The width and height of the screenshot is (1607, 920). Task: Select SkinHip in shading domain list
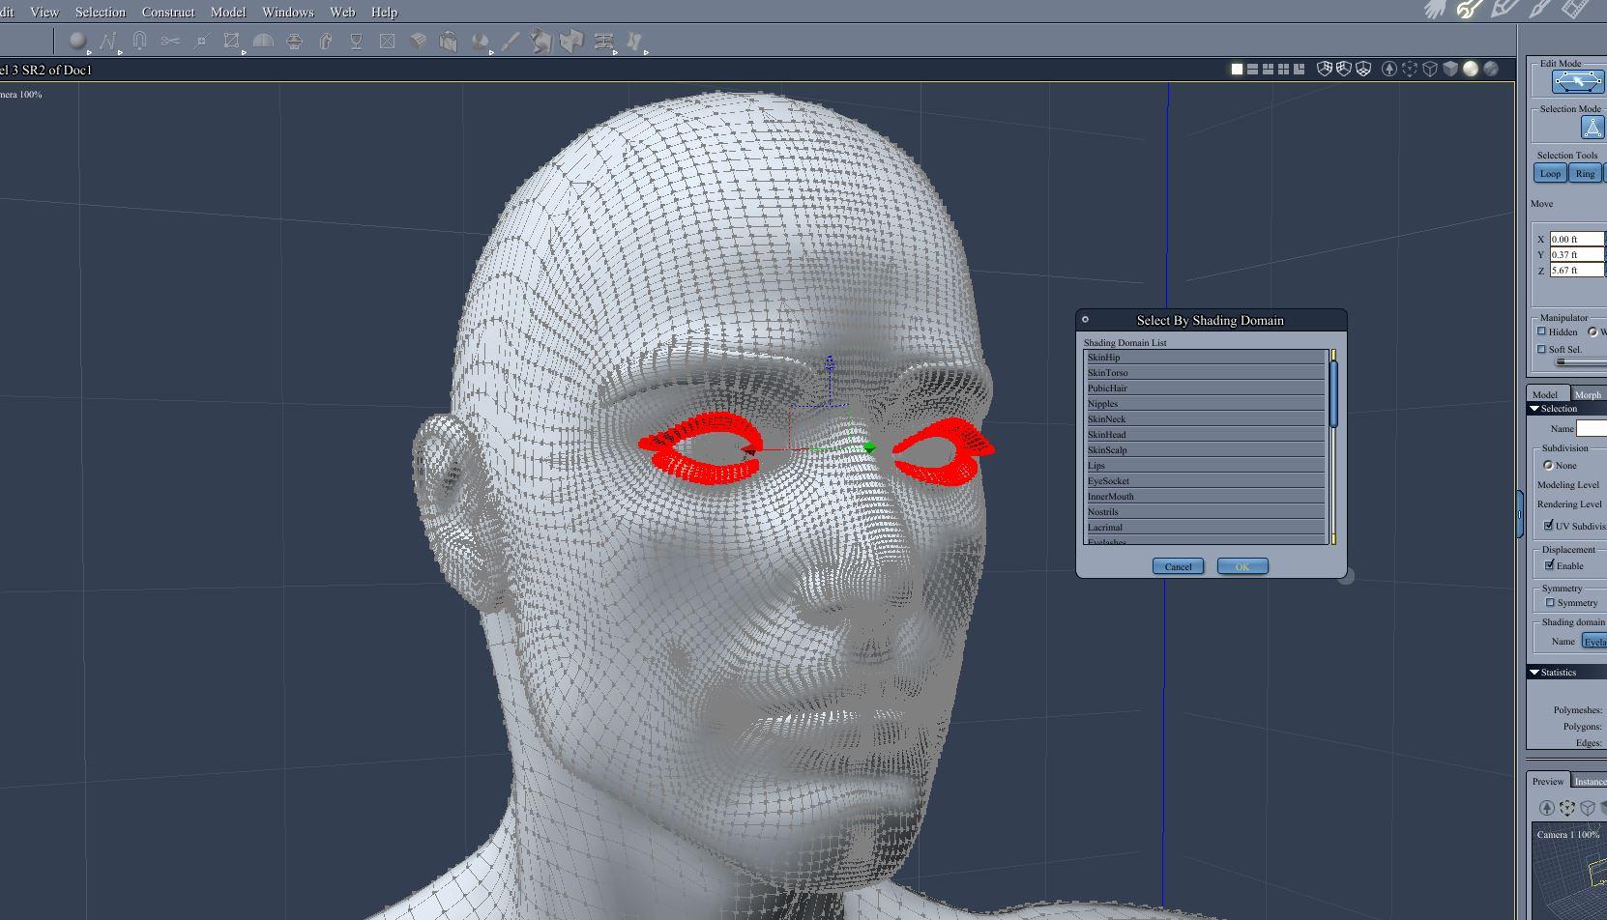coord(1205,358)
